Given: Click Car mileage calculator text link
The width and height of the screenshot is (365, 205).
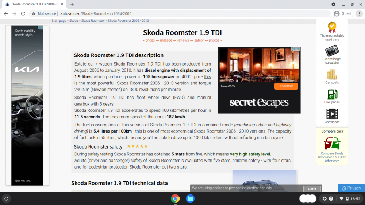Looking at the screenshot, I should (332, 61).
